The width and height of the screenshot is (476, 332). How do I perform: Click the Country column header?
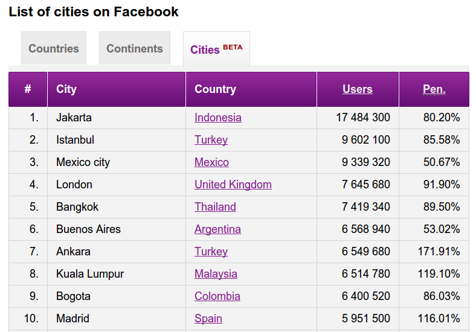point(215,89)
